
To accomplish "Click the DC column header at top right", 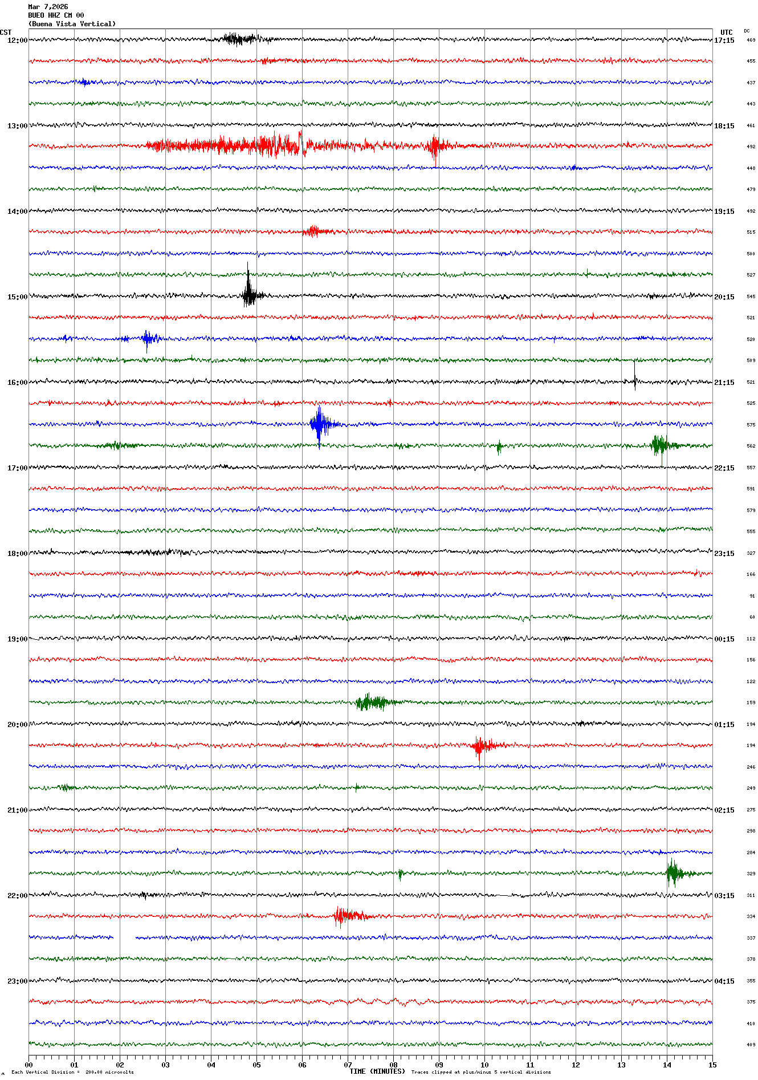I will point(747,31).
